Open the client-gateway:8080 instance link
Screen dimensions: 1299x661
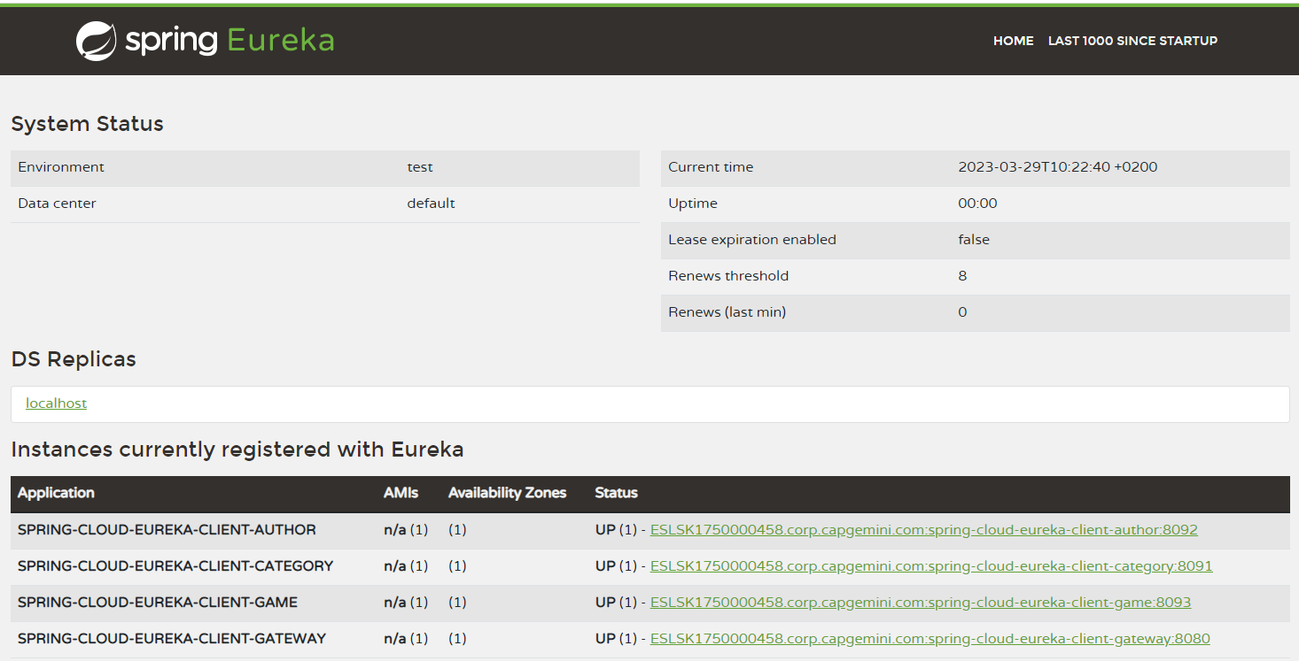tap(930, 639)
